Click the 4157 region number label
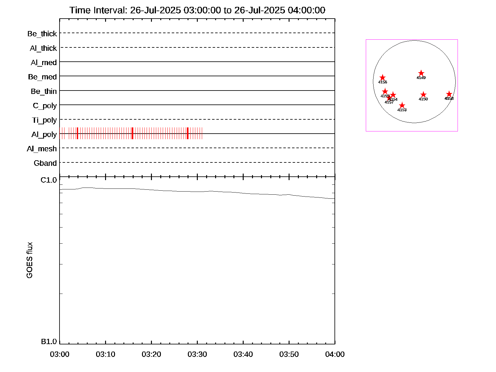The width and height of the screenshot is (496, 372). pyautogui.click(x=389, y=102)
